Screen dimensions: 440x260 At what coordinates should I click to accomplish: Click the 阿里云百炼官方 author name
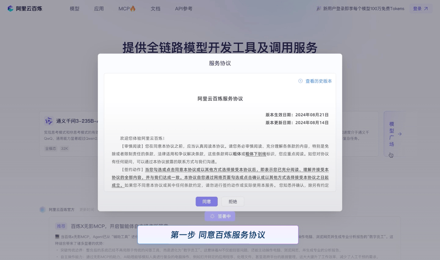tap(61, 210)
